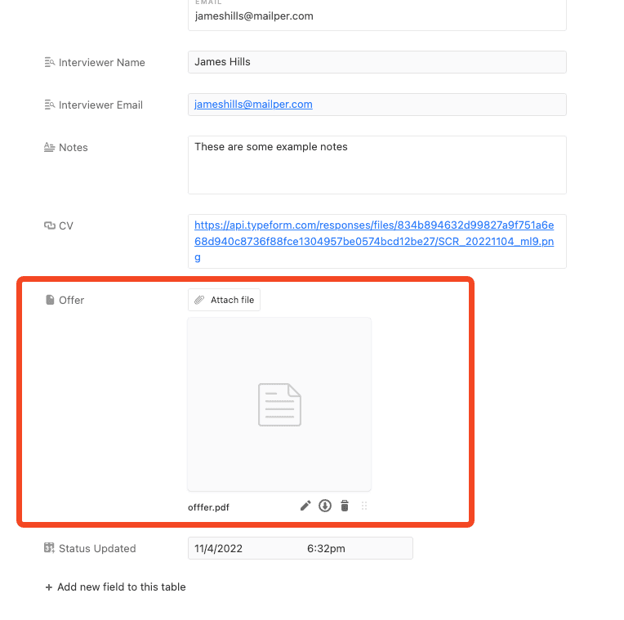The image size is (624, 620).
Task: Open the offfer.pdf file preview thumbnail
Action: click(x=279, y=404)
